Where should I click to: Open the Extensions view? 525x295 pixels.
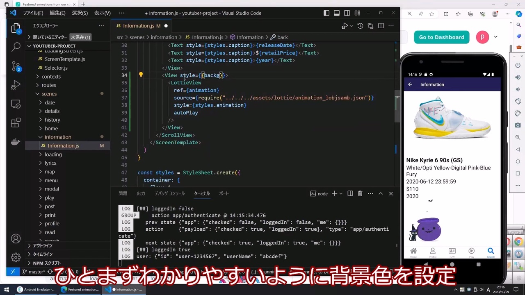16,123
